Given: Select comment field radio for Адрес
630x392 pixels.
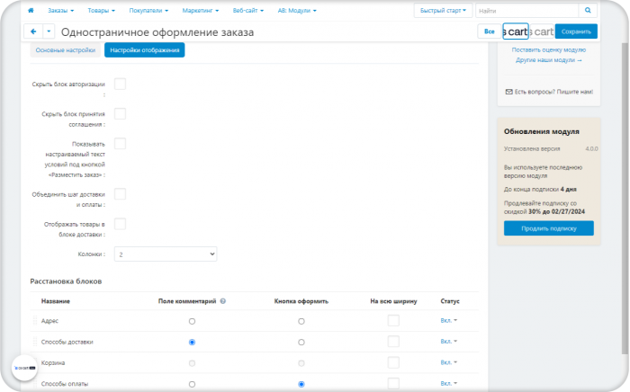Looking at the screenshot, I should click(192, 321).
